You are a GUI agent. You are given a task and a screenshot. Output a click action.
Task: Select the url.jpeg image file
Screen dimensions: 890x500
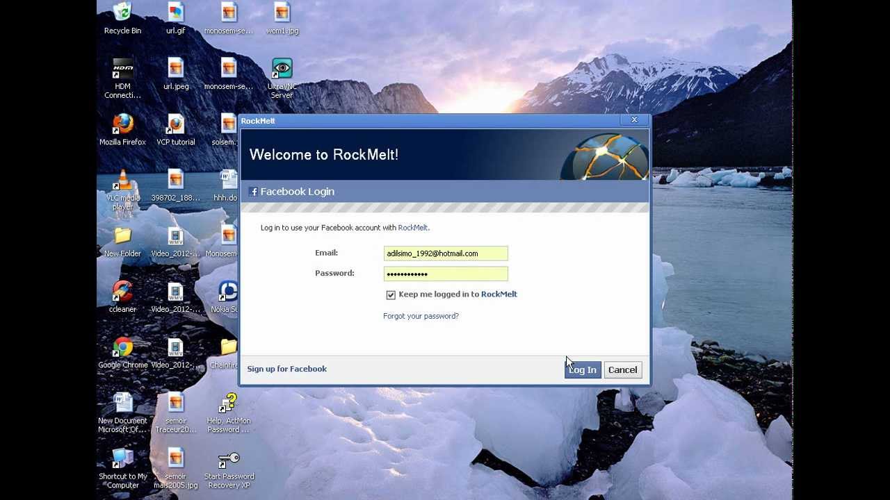175,74
